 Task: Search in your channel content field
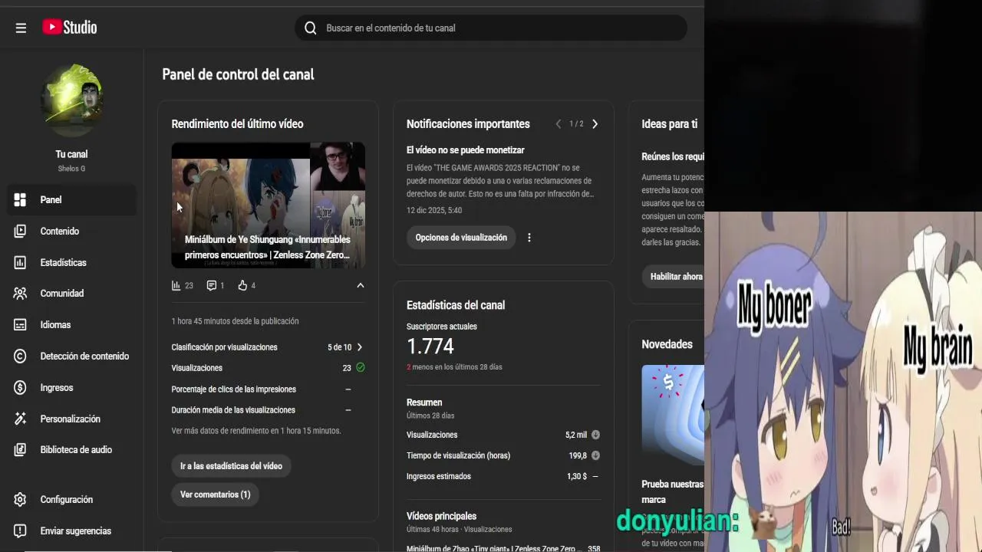[491, 28]
